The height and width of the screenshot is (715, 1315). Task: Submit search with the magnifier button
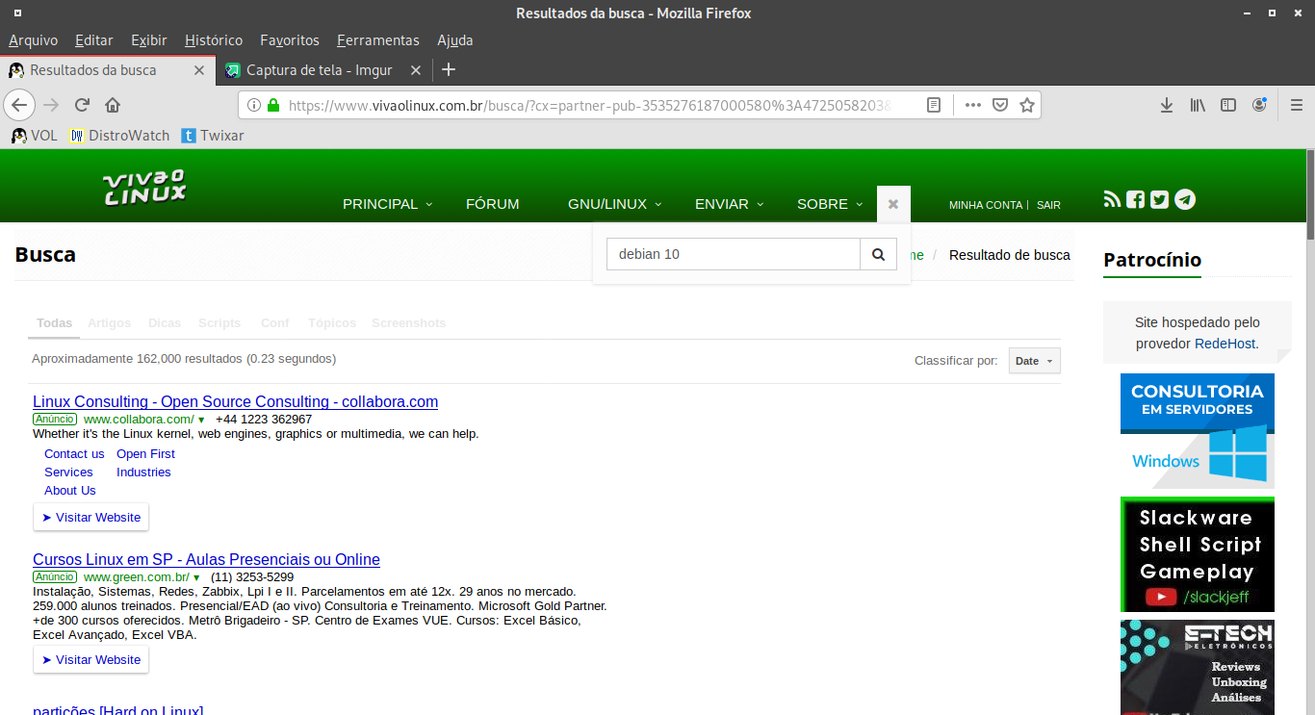point(878,254)
